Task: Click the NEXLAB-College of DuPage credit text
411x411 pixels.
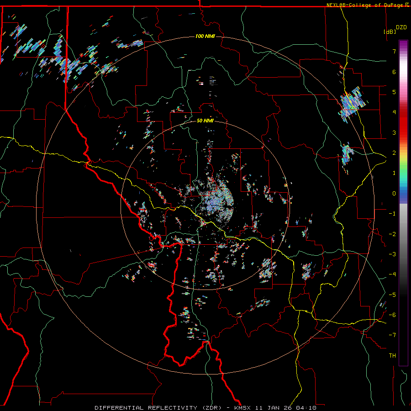Action: tap(365, 5)
